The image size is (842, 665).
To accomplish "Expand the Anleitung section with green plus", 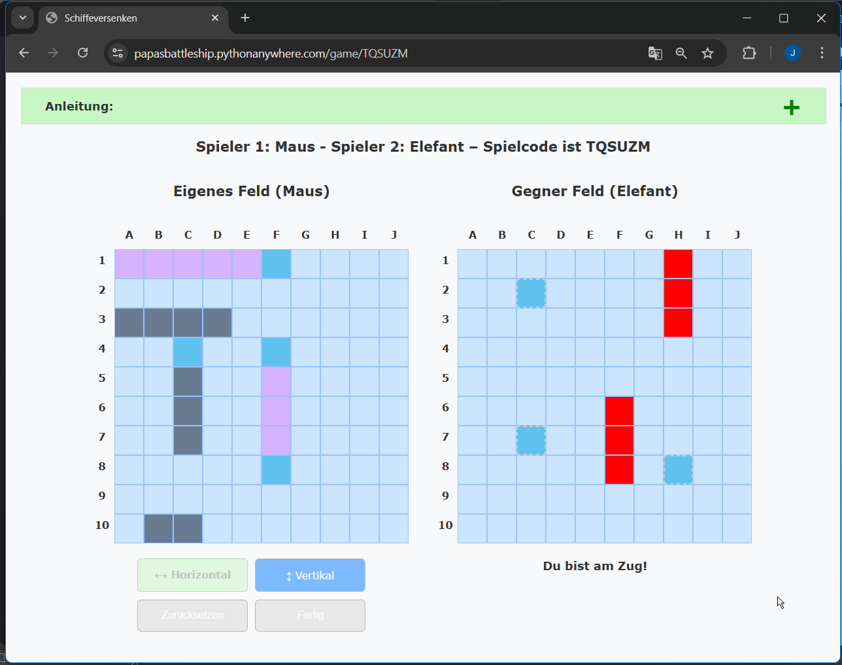I will click(791, 108).
